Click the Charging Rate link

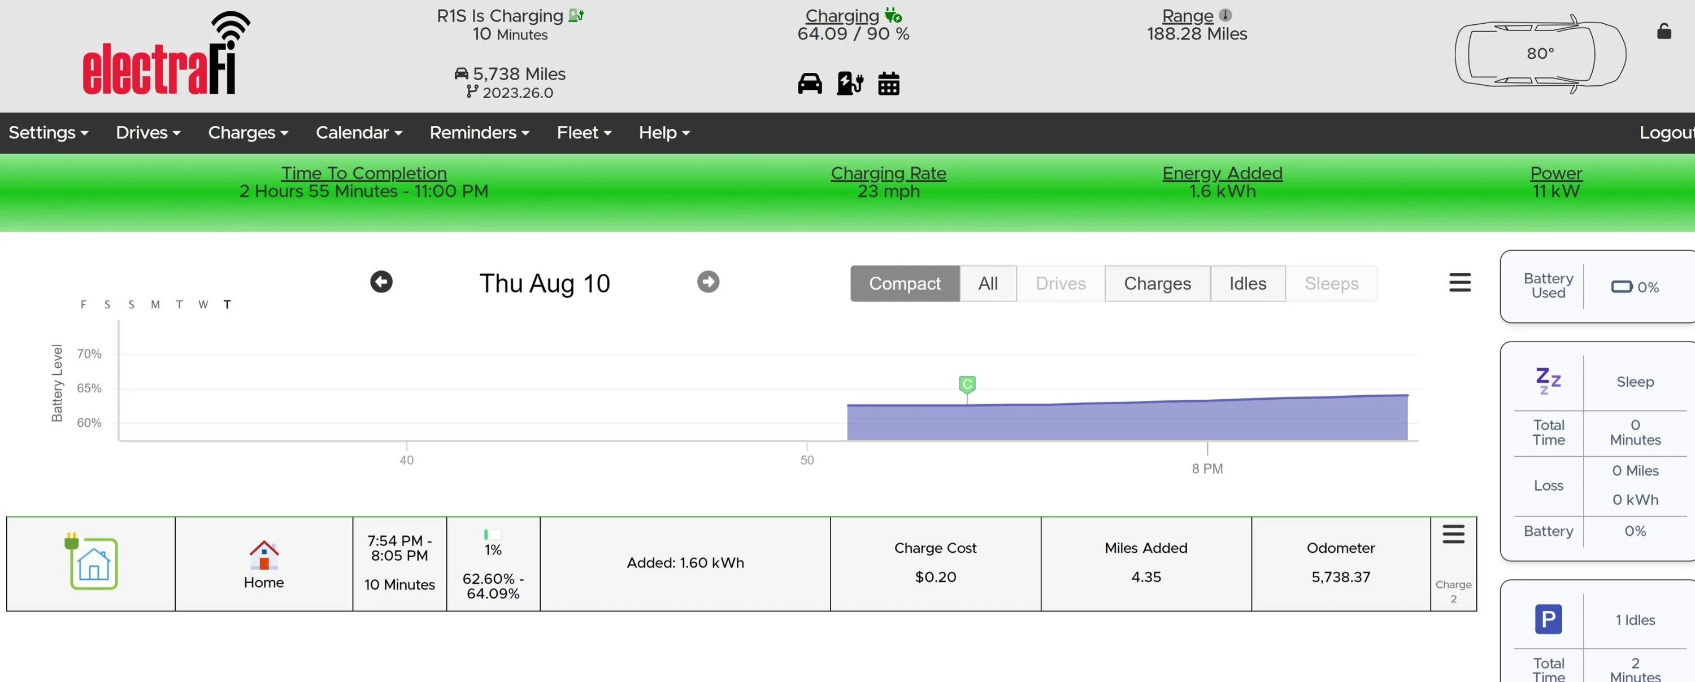point(888,173)
